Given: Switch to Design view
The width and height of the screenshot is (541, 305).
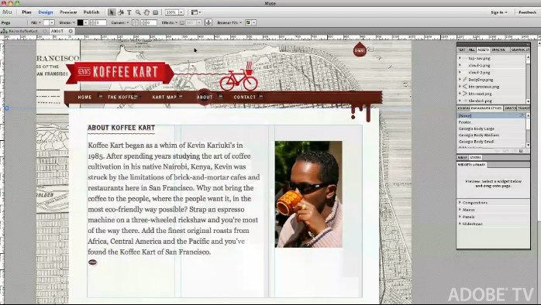Looking at the screenshot, I should [x=46, y=12].
